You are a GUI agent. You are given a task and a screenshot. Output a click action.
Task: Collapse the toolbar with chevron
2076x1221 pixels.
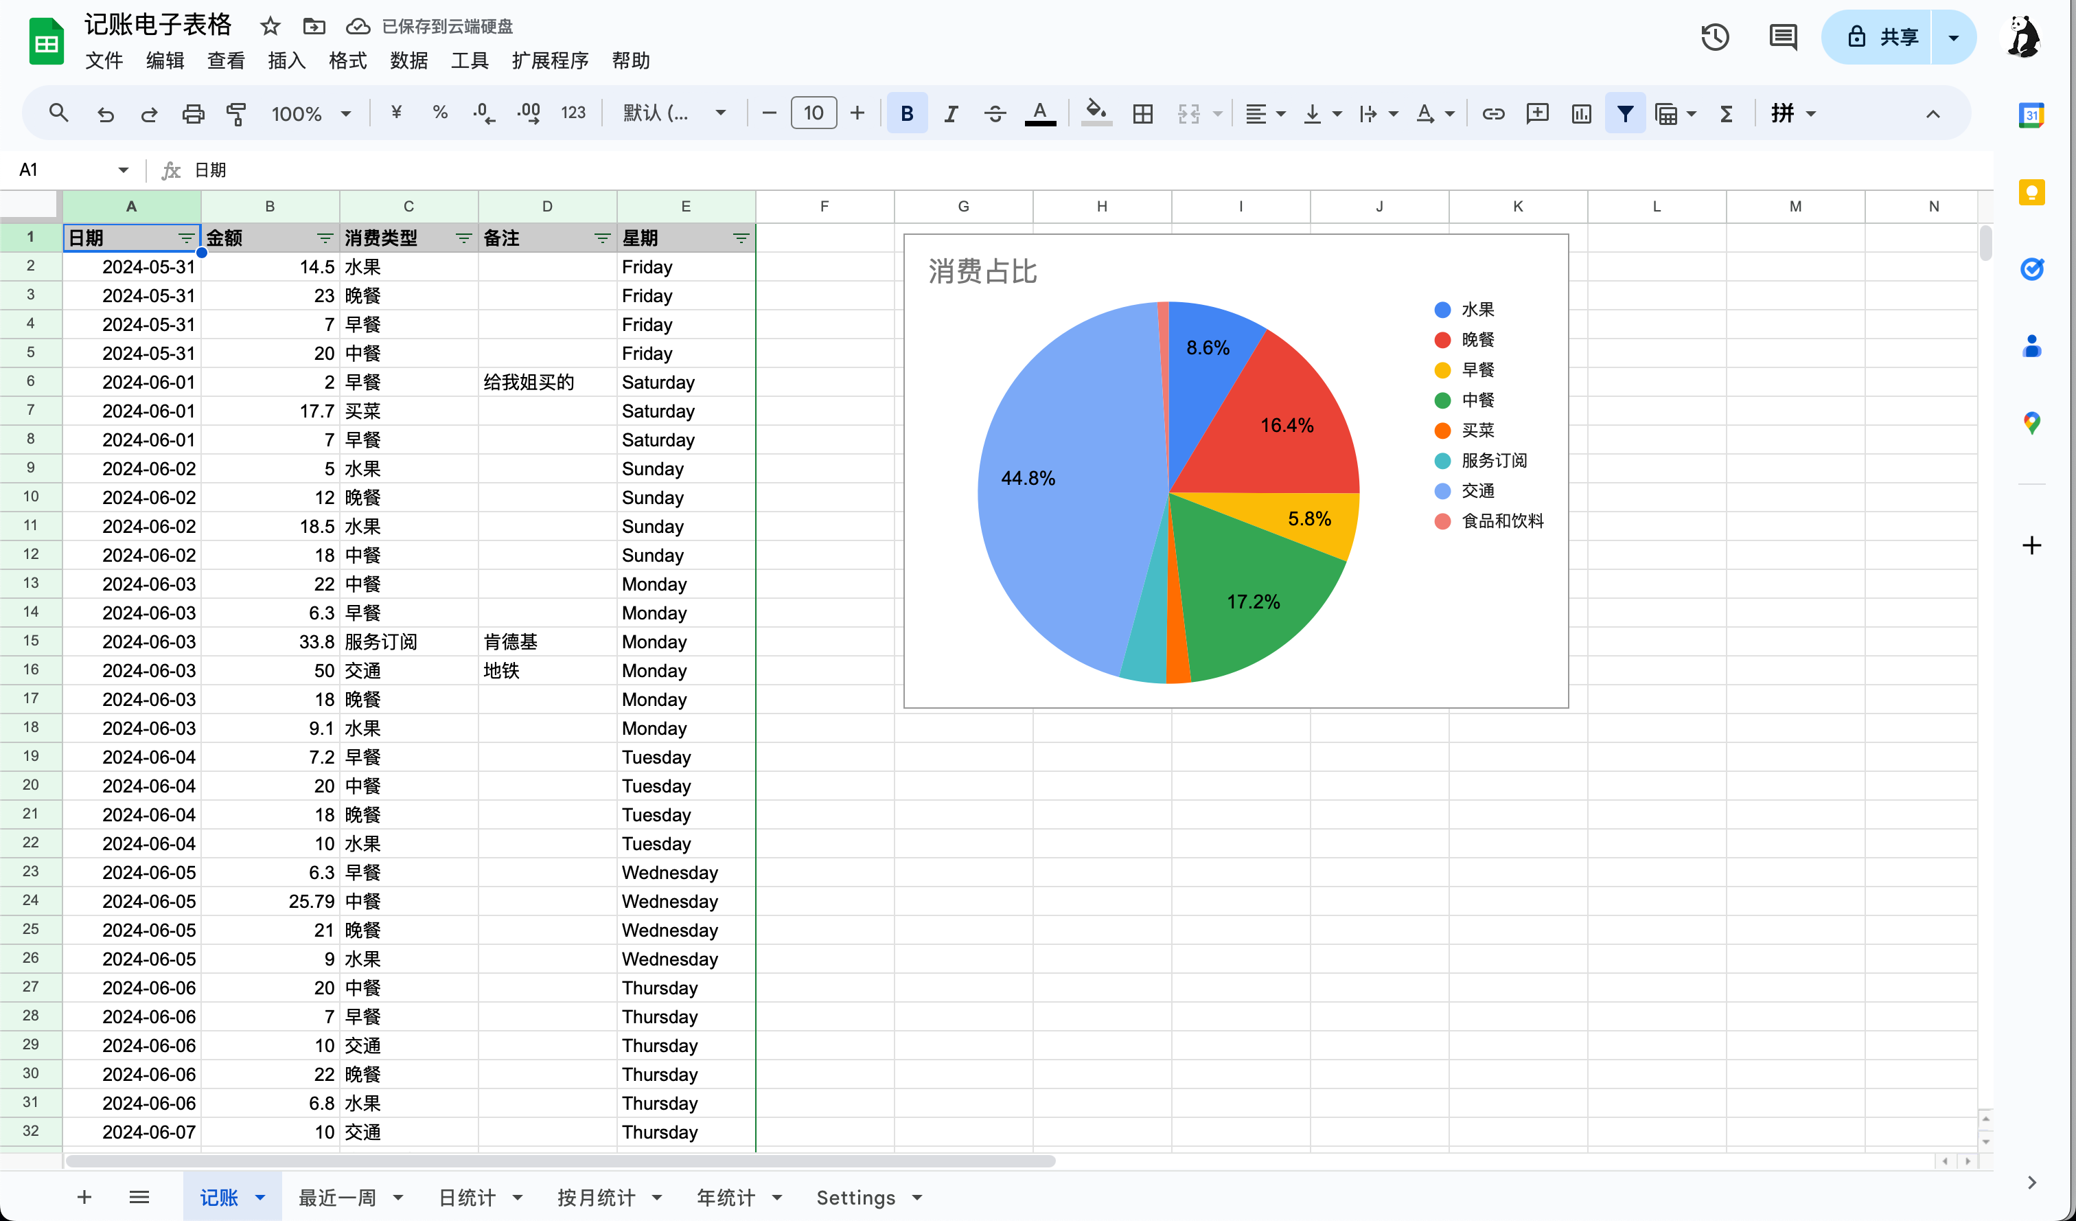1933,114
